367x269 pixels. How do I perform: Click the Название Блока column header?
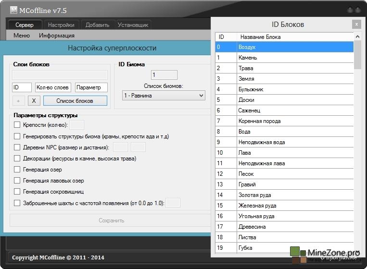(x=294, y=37)
